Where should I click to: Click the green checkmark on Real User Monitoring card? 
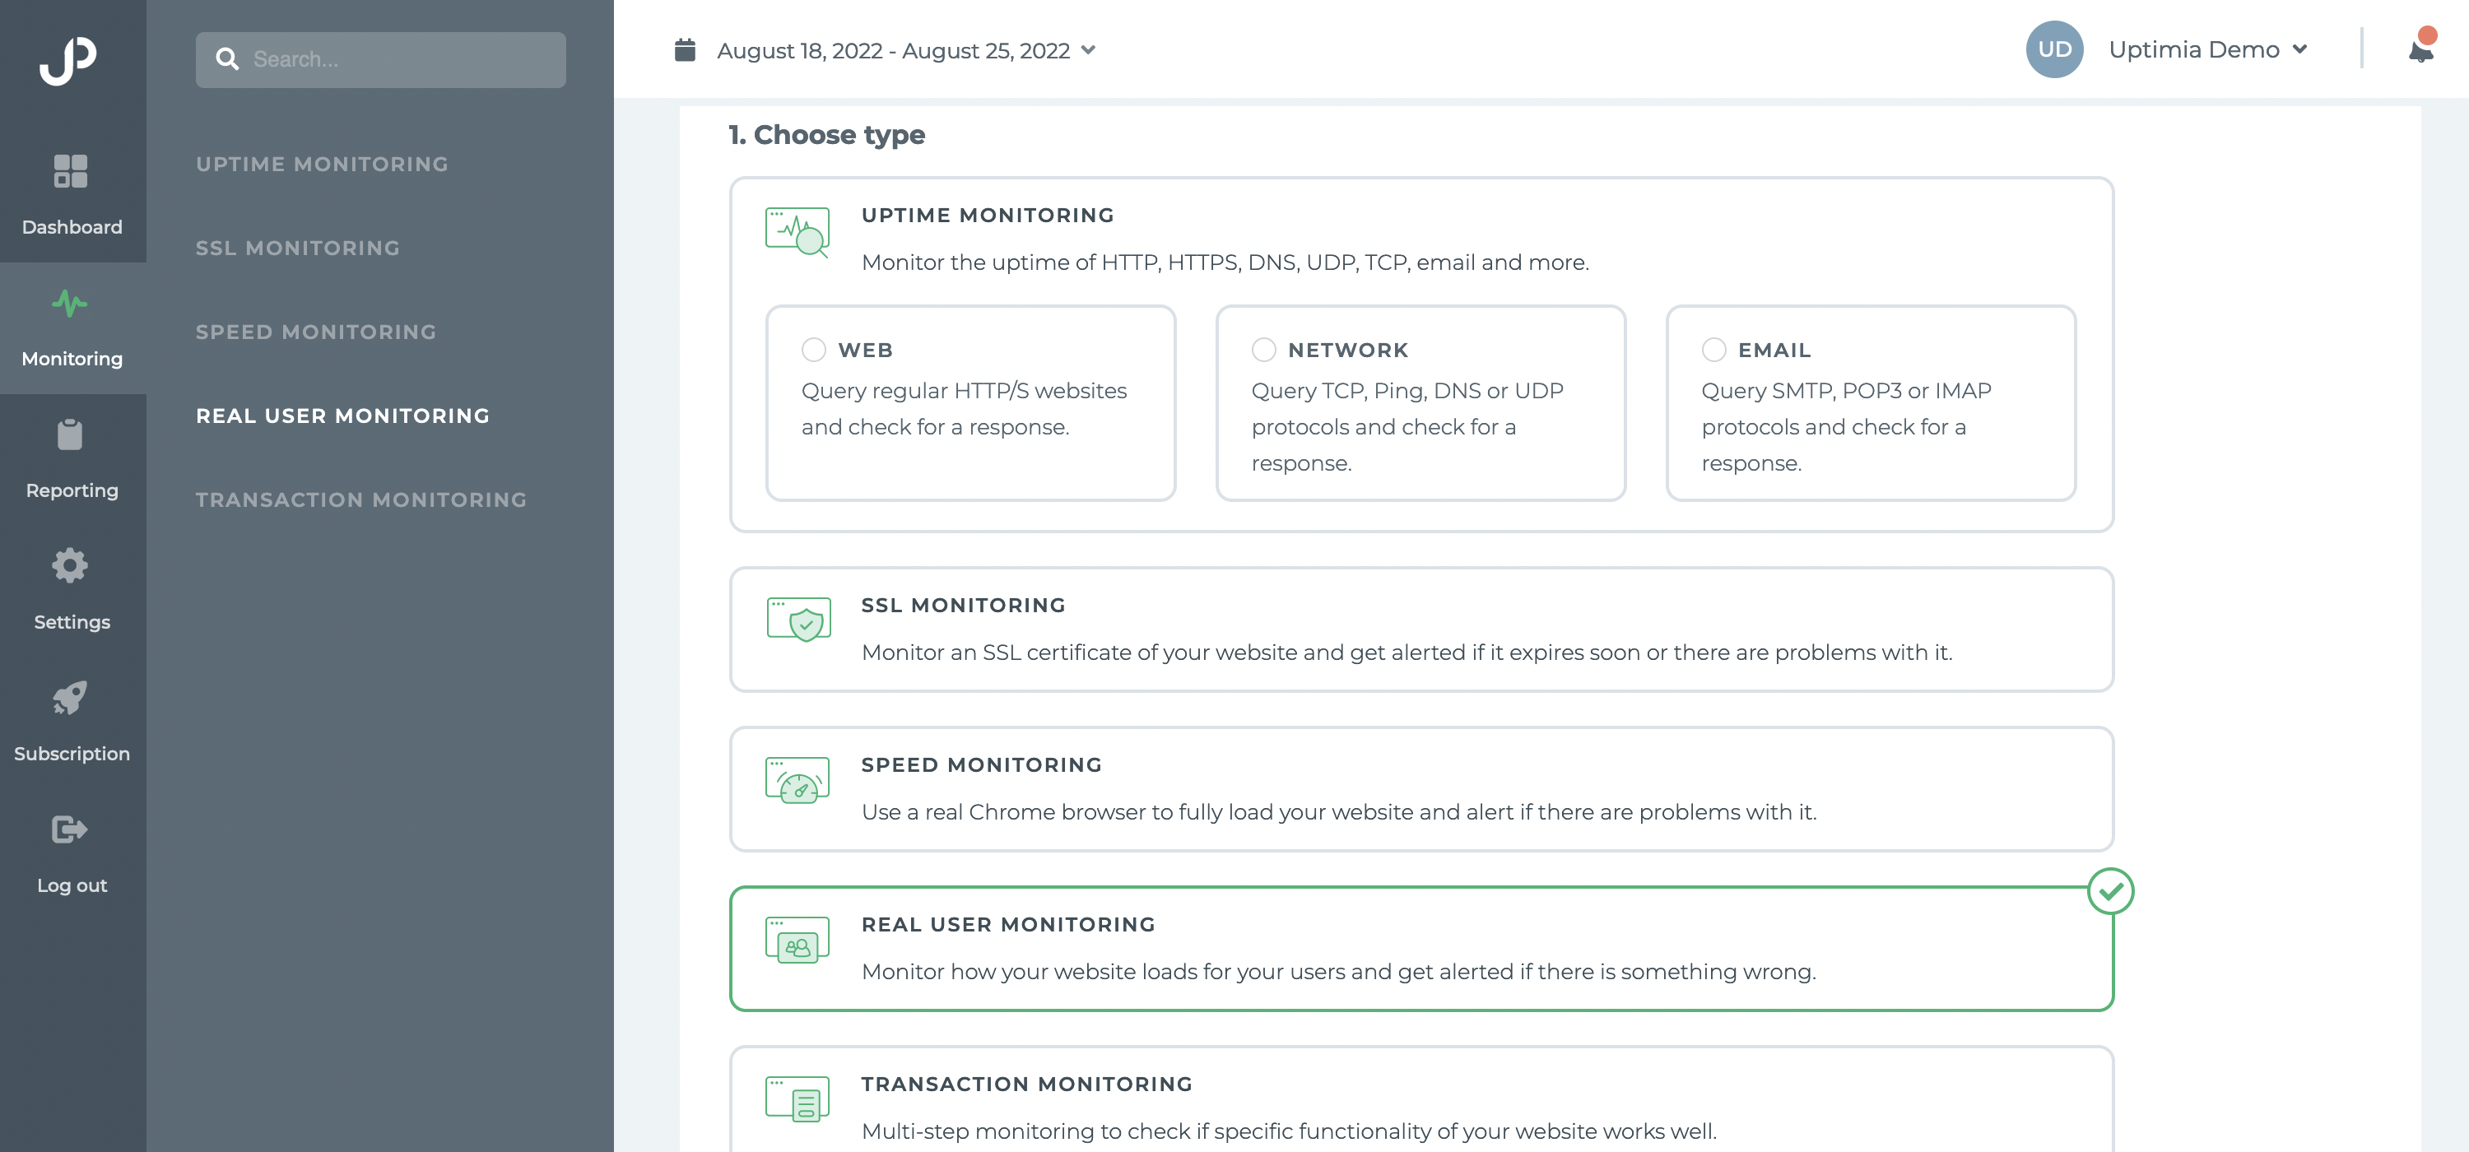pyautogui.click(x=2110, y=891)
